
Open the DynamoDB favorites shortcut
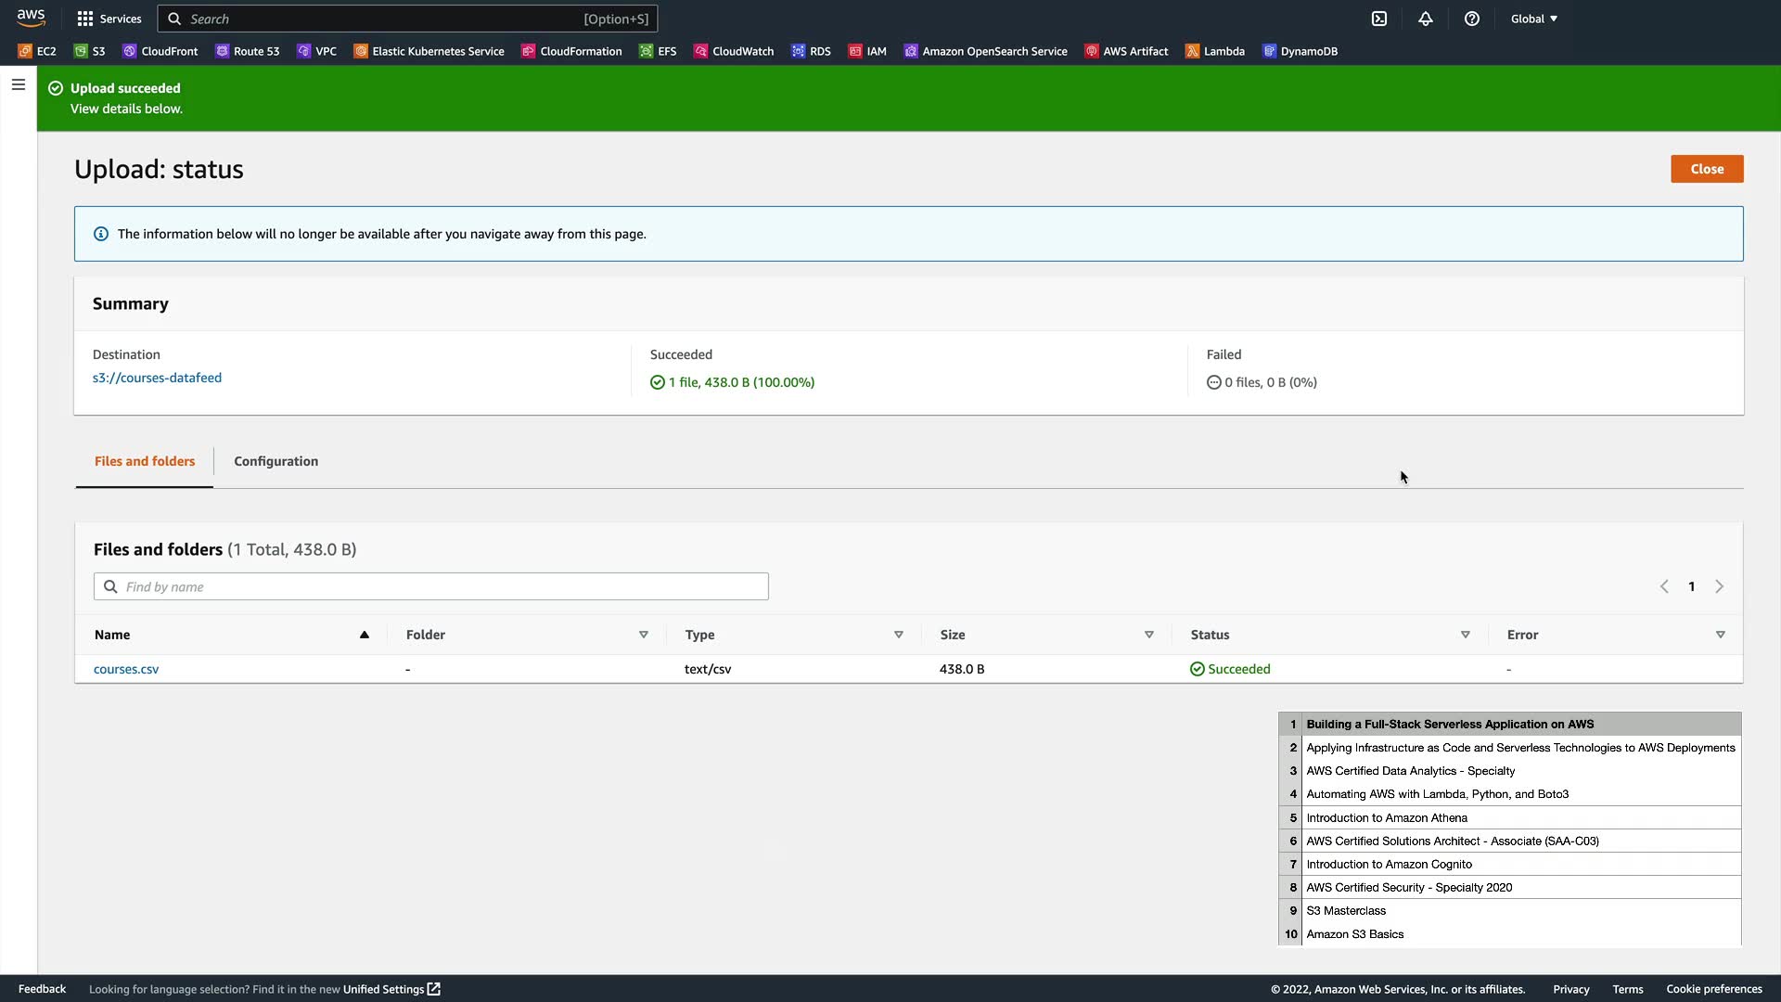pos(1300,51)
